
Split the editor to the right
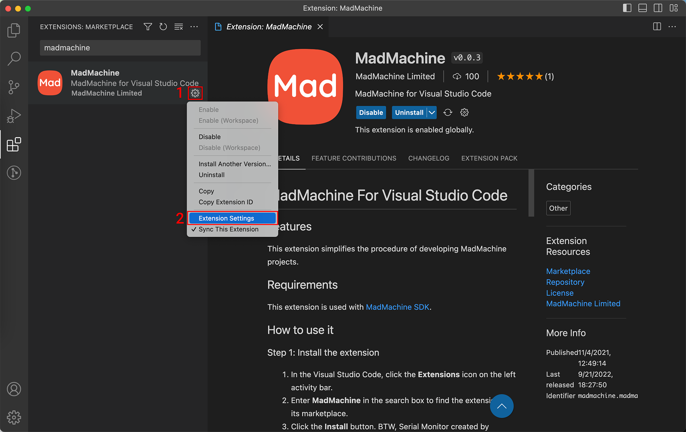click(657, 27)
